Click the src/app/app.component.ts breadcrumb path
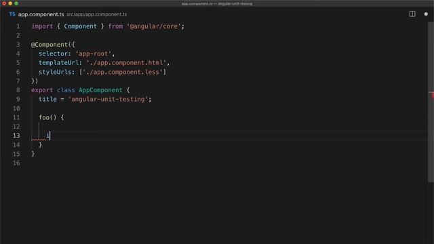The image size is (434, 244). click(x=96, y=14)
